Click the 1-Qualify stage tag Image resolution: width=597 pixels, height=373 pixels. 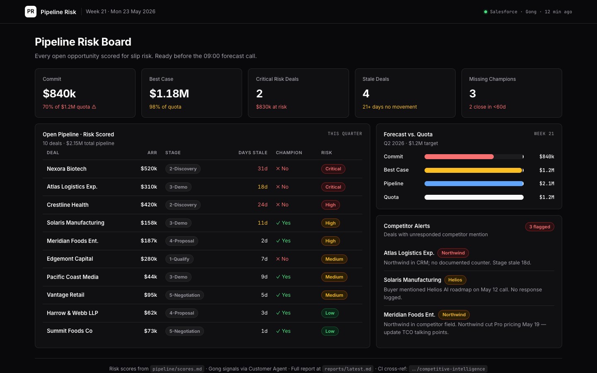pos(179,259)
